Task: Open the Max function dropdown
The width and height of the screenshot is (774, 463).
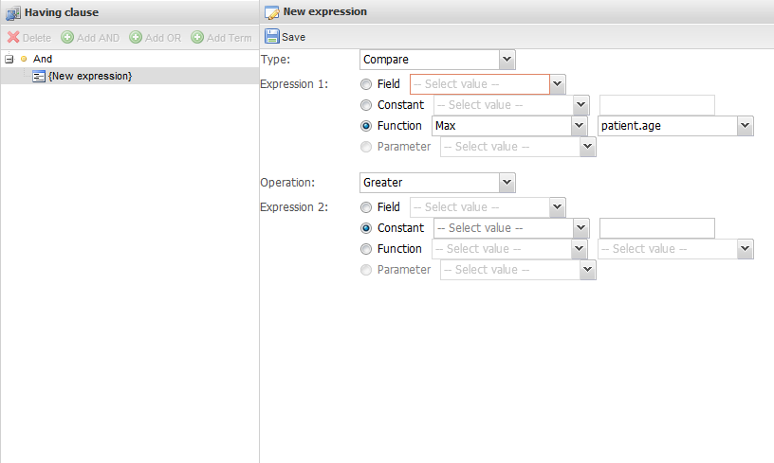Action: 509,126
